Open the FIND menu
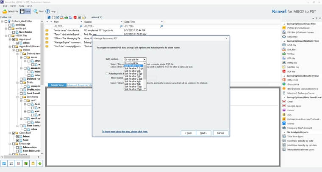Viewport: 322px width, 172px height. tap(21, 6)
